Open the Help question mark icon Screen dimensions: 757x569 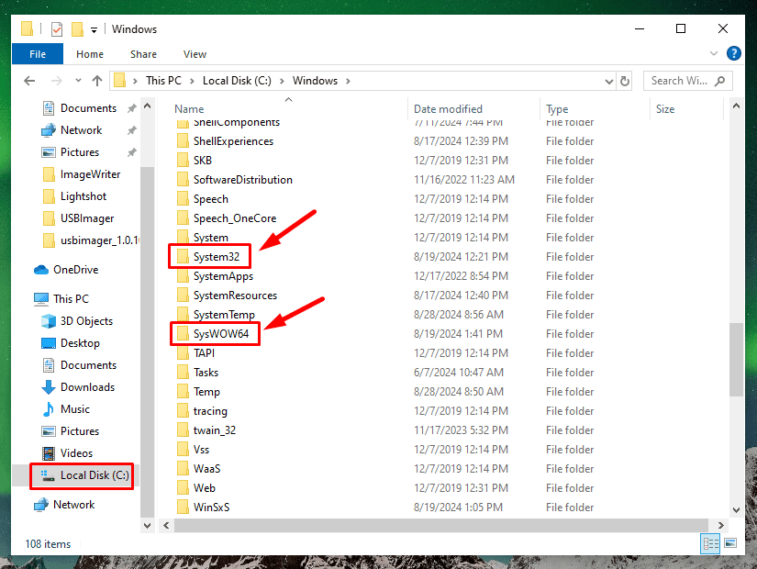(734, 53)
